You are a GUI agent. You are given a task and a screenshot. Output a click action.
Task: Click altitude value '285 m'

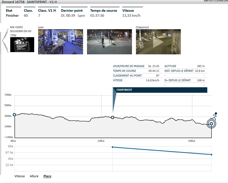pyautogui.click(x=201, y=66)
